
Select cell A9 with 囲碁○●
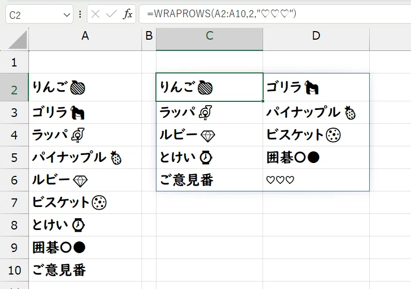click(85, 248)
